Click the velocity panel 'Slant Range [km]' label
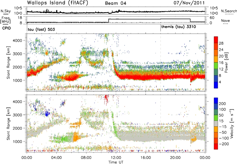 (x=8, y=123)
